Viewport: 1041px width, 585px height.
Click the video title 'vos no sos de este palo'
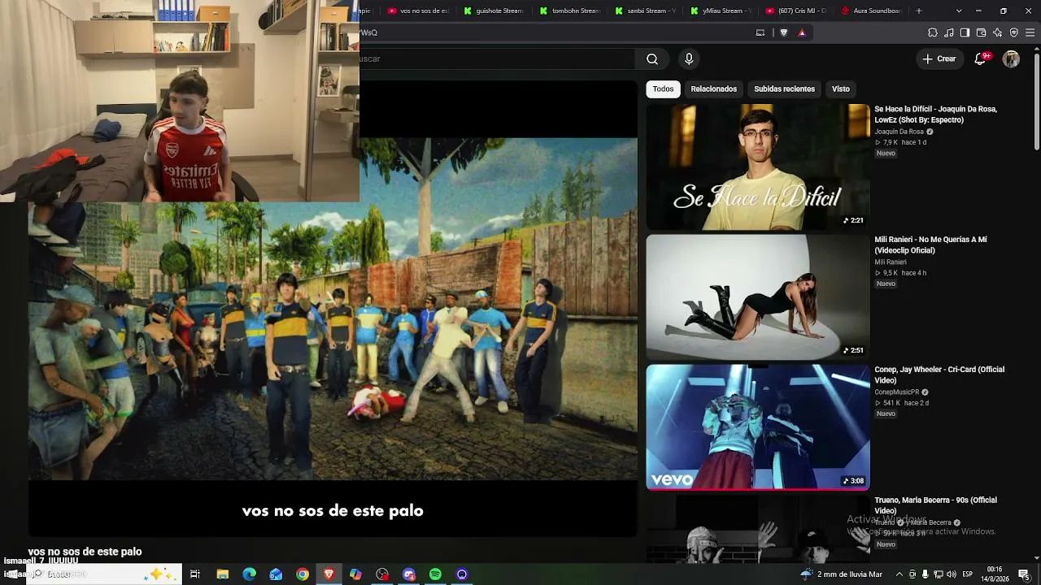(x=85, y=552)
